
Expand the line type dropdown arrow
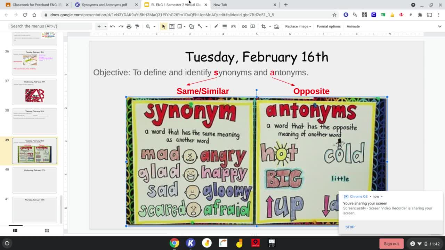[207, 26]
